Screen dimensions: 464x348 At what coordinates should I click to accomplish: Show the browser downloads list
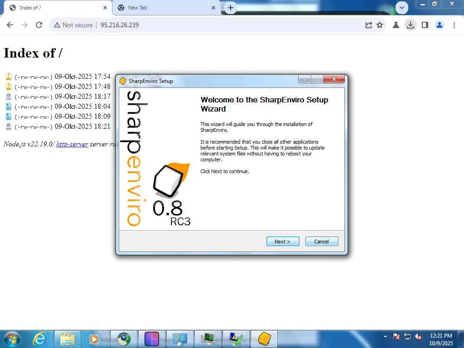tap(411, 25)
